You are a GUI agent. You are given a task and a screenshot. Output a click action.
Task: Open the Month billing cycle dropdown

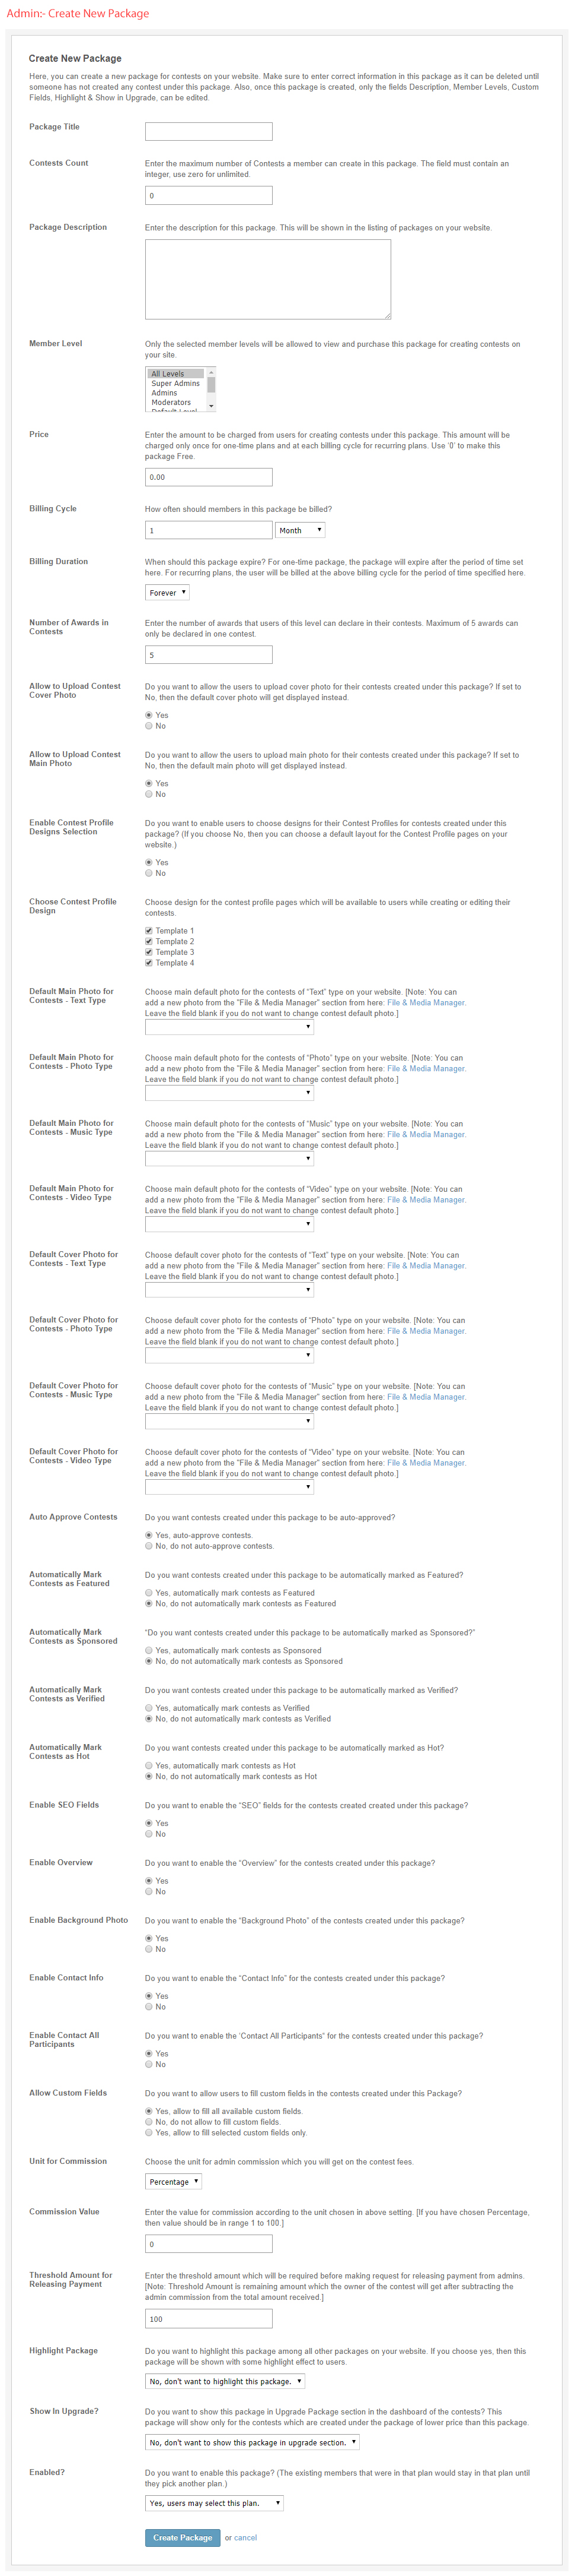(x=299, y=530)
